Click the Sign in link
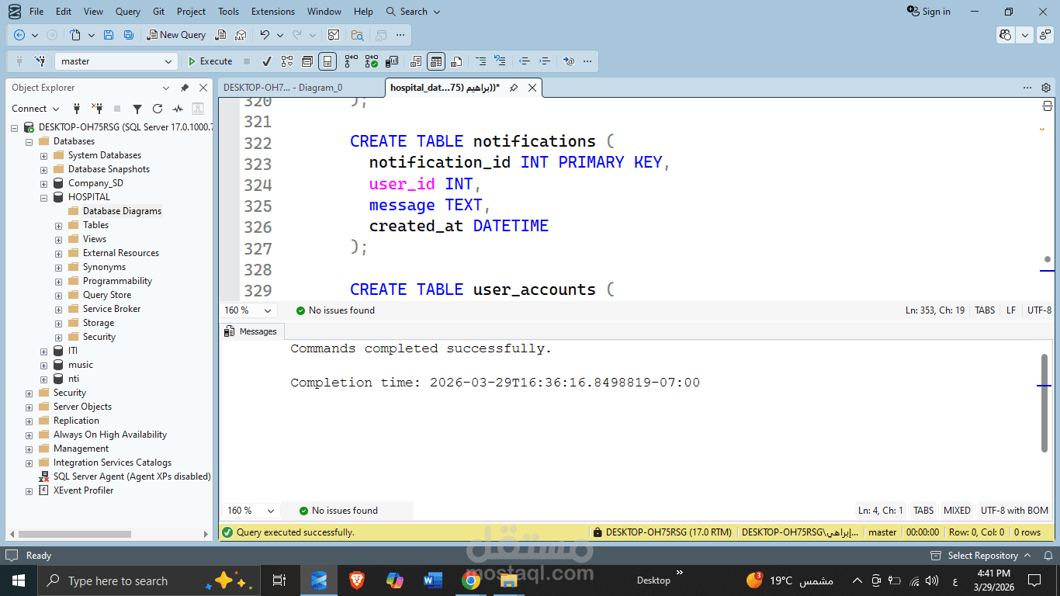1060x596 pixels. click(x=929, y=12)
